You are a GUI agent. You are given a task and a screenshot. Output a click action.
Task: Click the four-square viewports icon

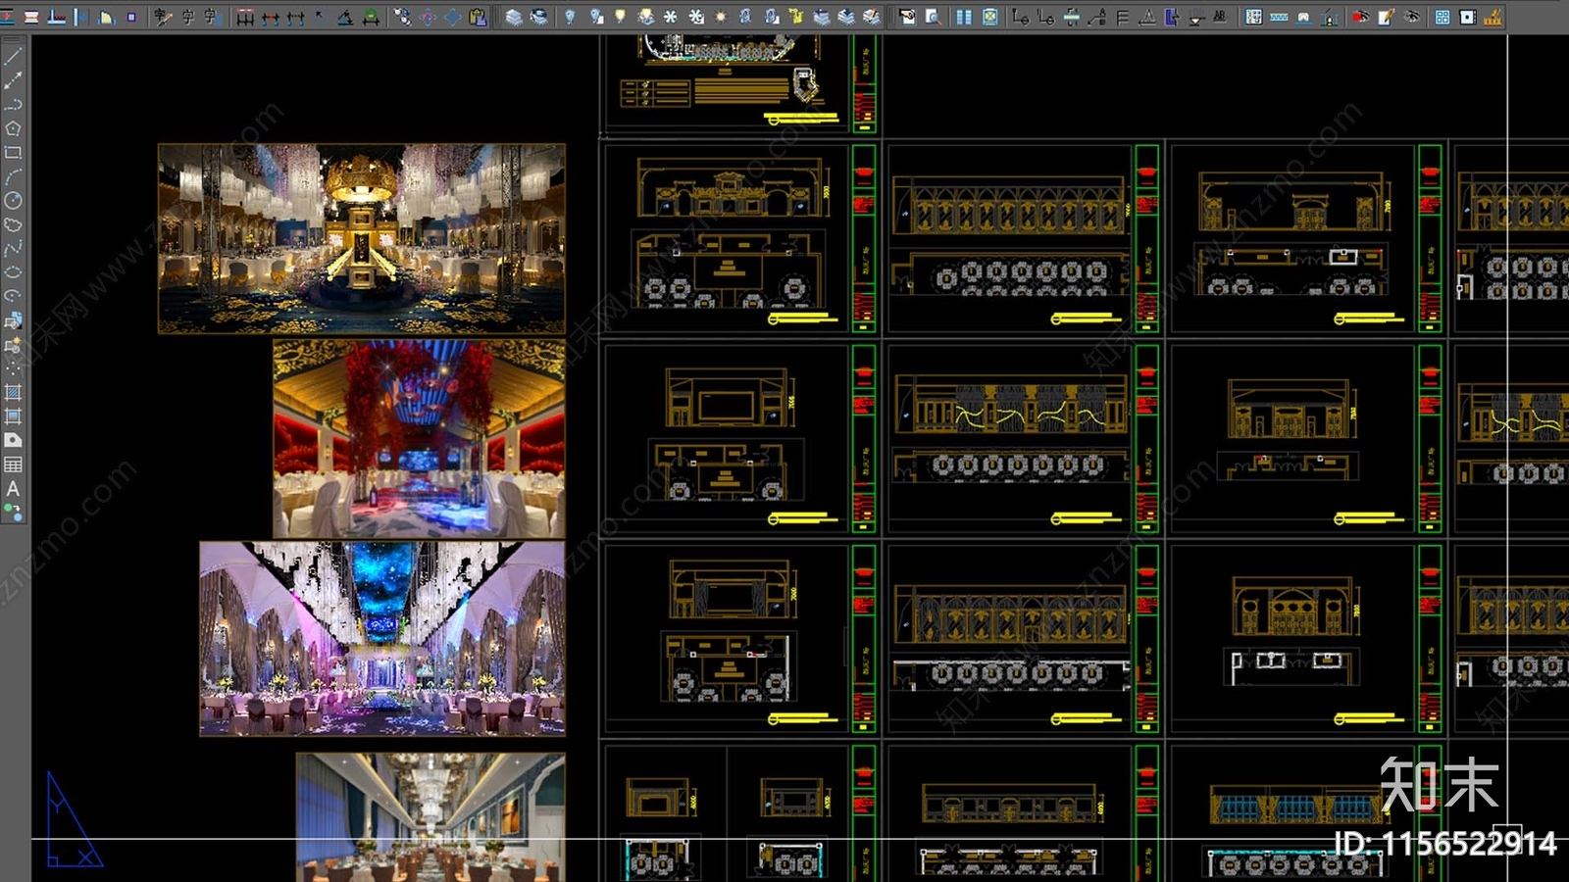coord(1442,17)
